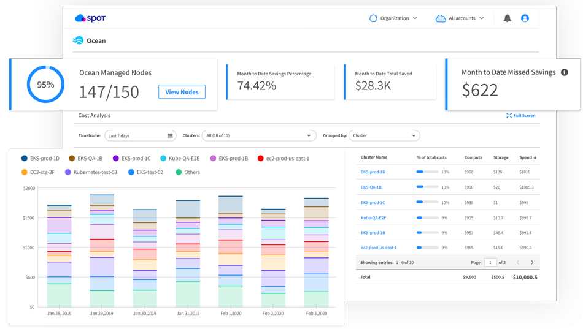Toggle Others legend swatch
The image size is (583, 329).
pos(179,172)
